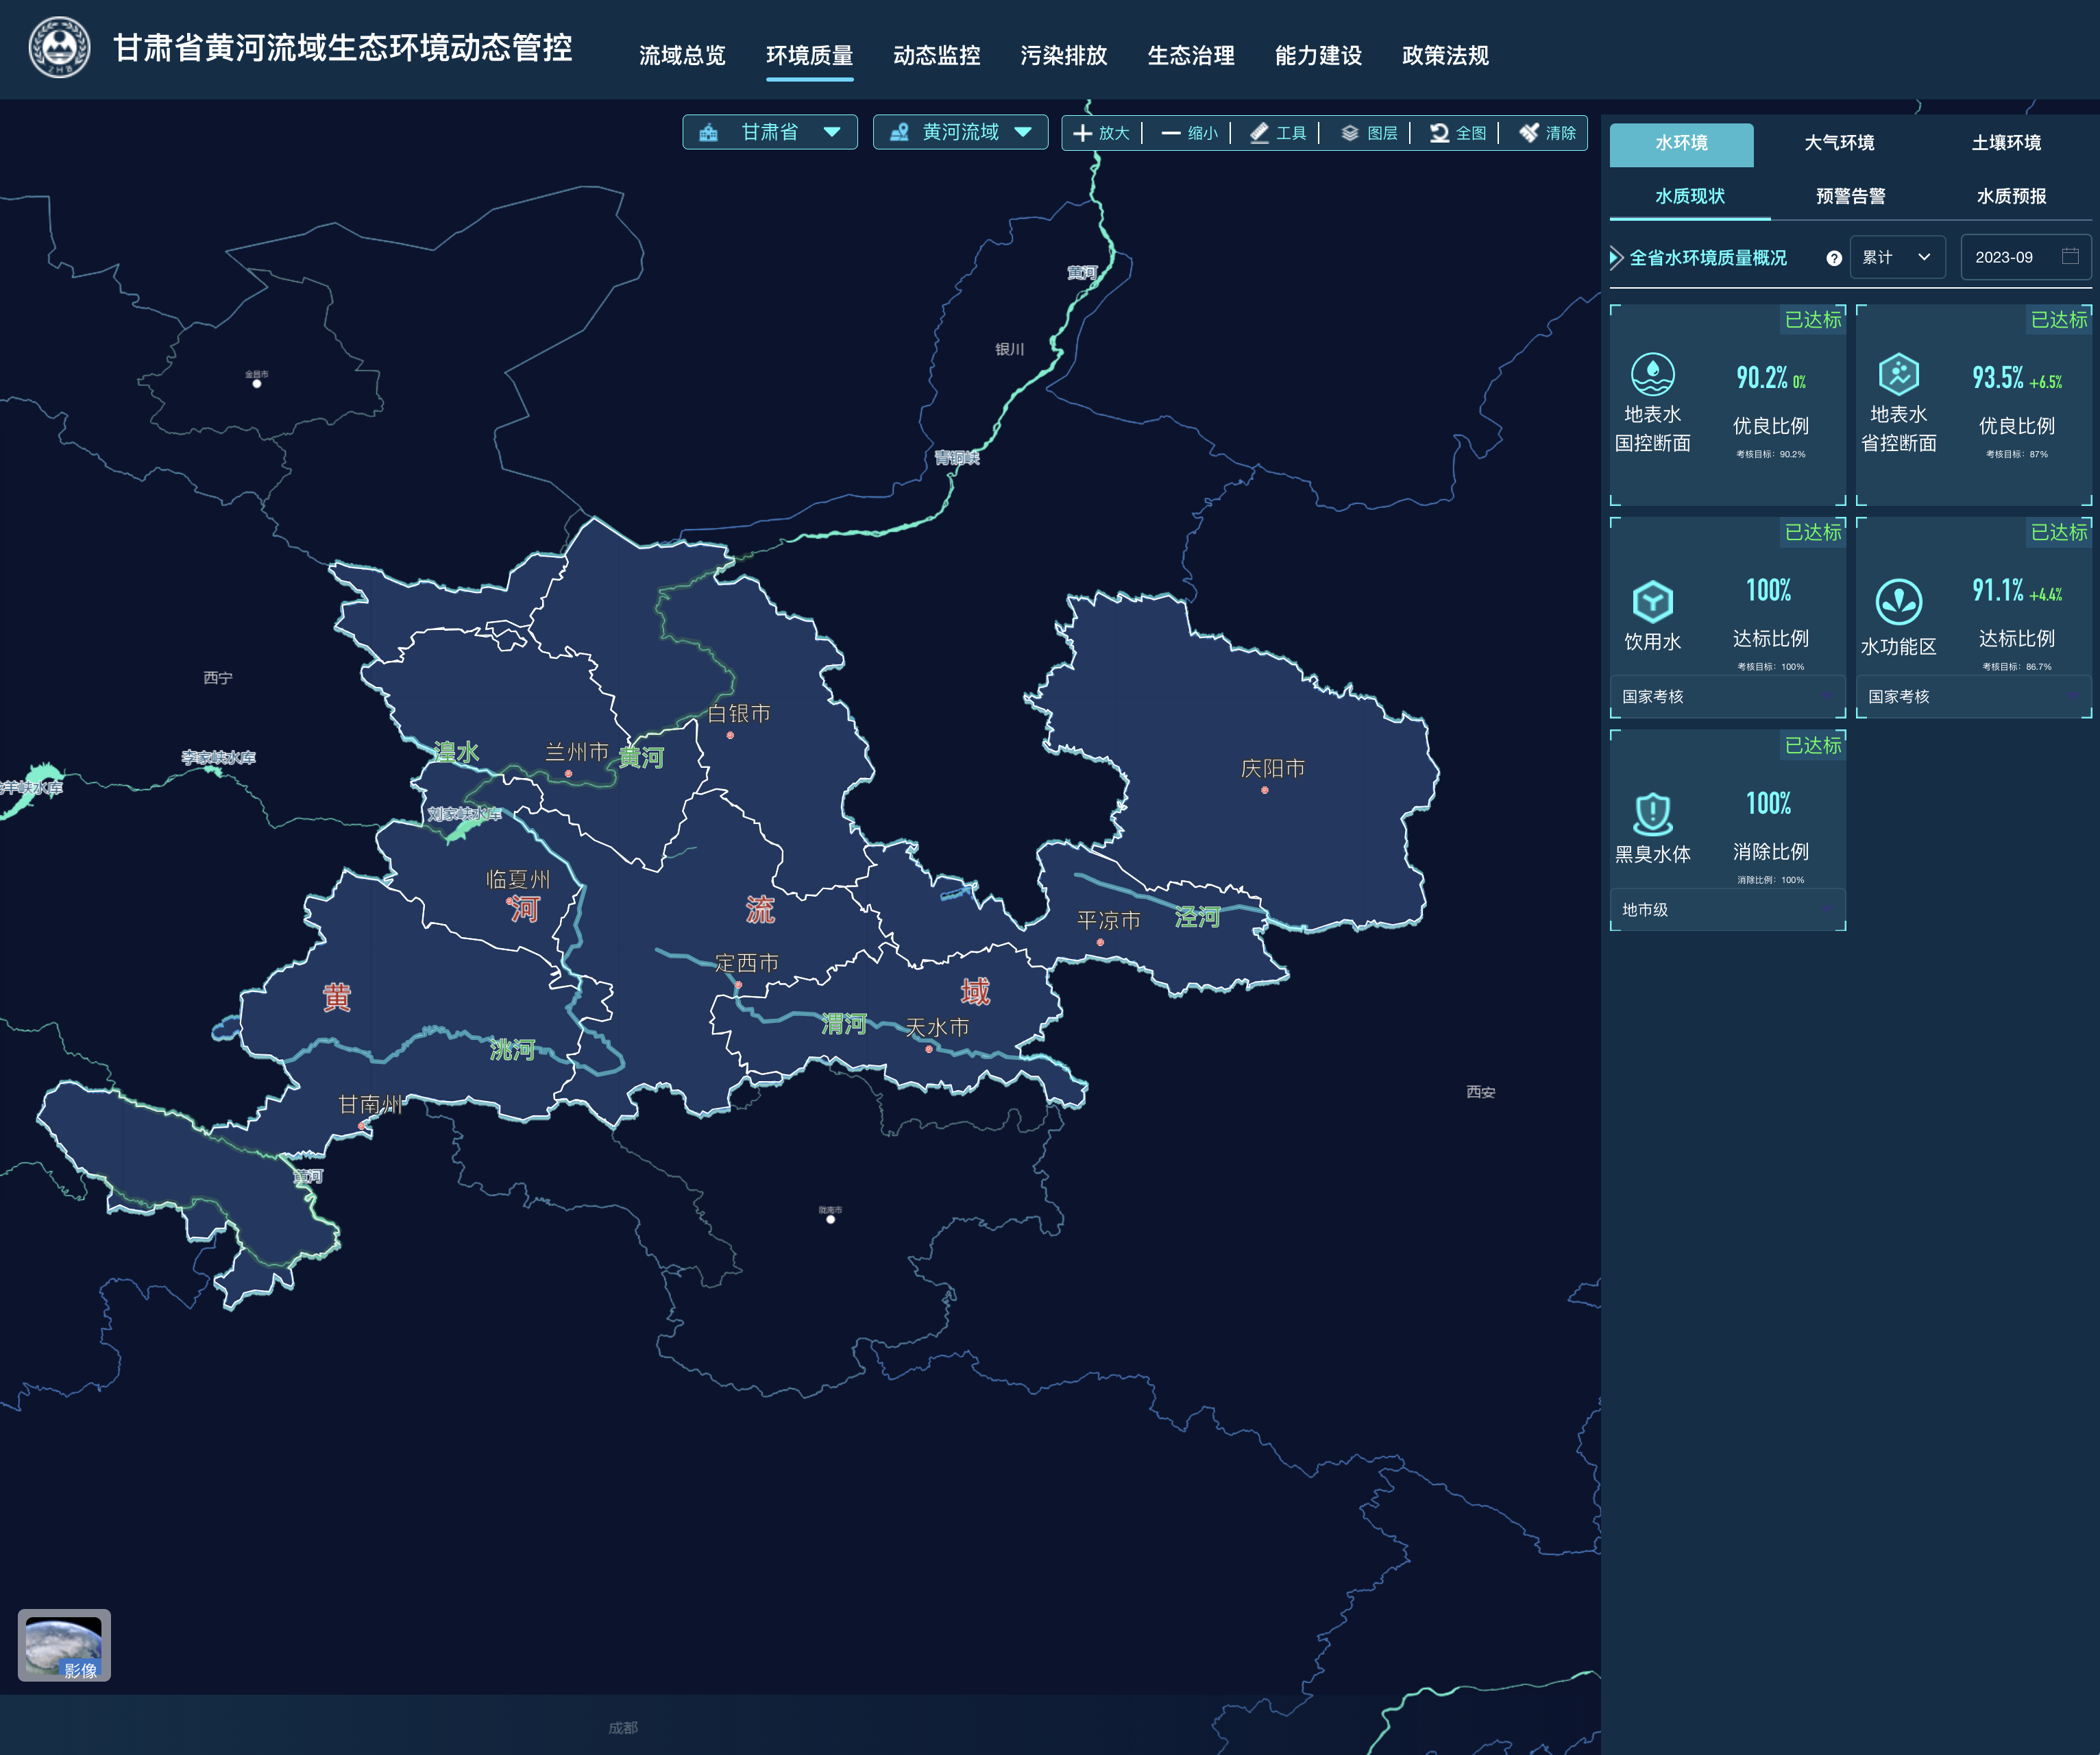Click the 泾河 river label

point(1197,917)
